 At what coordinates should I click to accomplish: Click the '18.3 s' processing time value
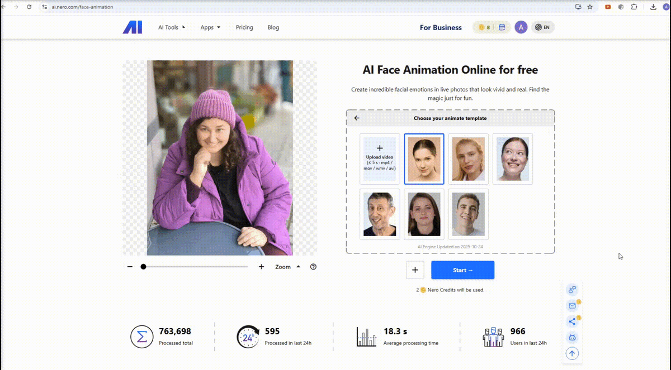pos(395,331)
